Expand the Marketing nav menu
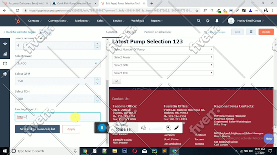This screenshot has width=277, height=155. [x=83, y=21]
